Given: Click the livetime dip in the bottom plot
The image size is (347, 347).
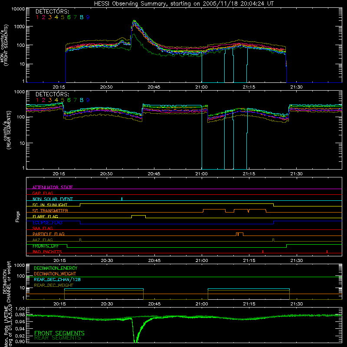Looking at the screenshot, I should pos(136,331).
